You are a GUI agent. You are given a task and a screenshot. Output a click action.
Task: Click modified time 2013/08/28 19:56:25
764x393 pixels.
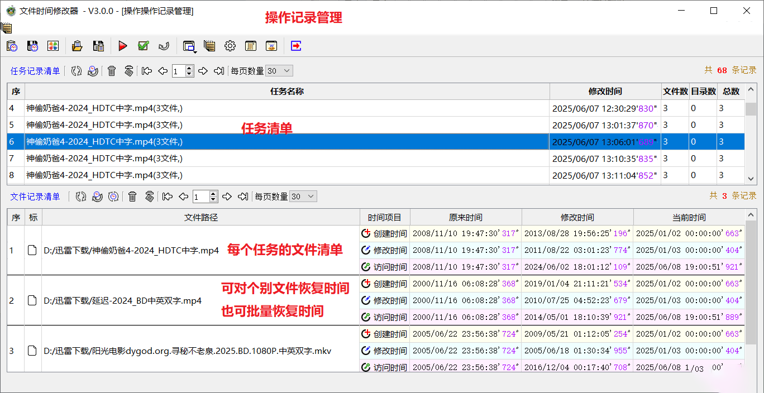(576, 234)
